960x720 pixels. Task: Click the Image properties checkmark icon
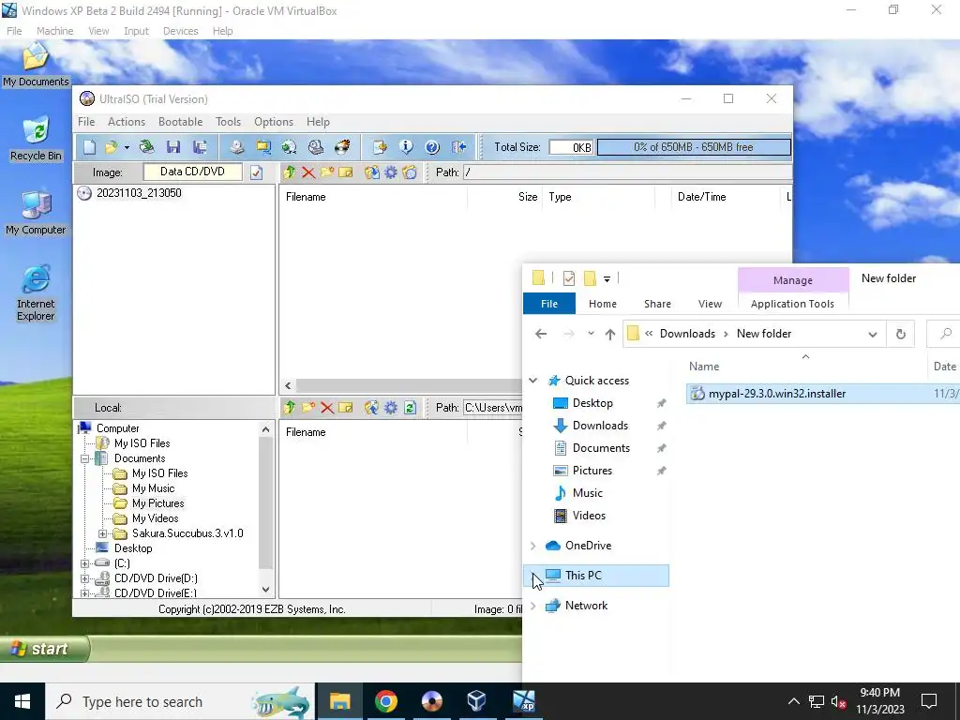coord(256,172)
